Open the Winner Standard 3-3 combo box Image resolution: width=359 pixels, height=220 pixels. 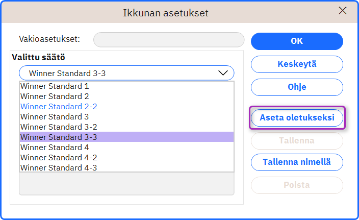click(x=126, y=73)
